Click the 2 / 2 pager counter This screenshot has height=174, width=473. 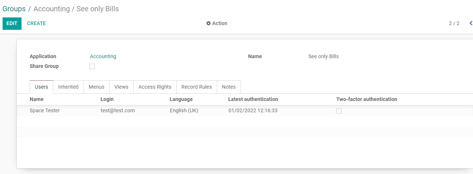454,23
